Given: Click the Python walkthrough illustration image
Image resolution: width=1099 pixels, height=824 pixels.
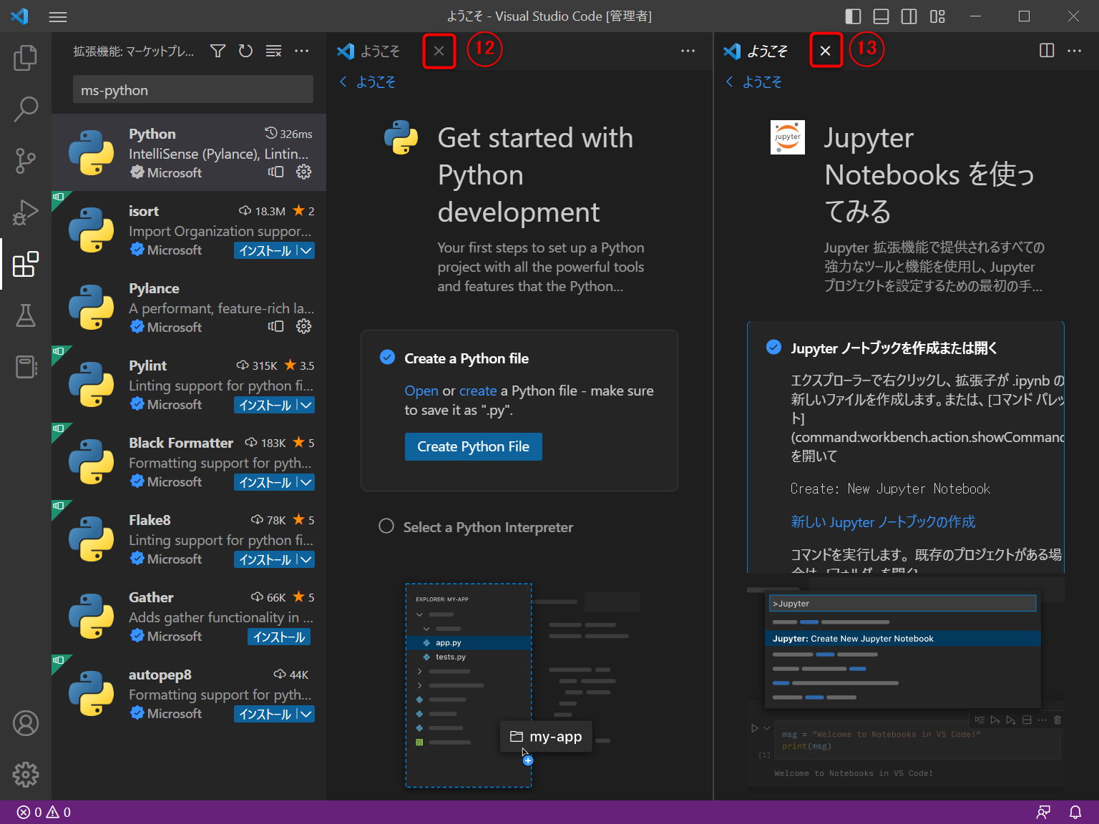Looking at the screenshot, I should pos(519,685).
